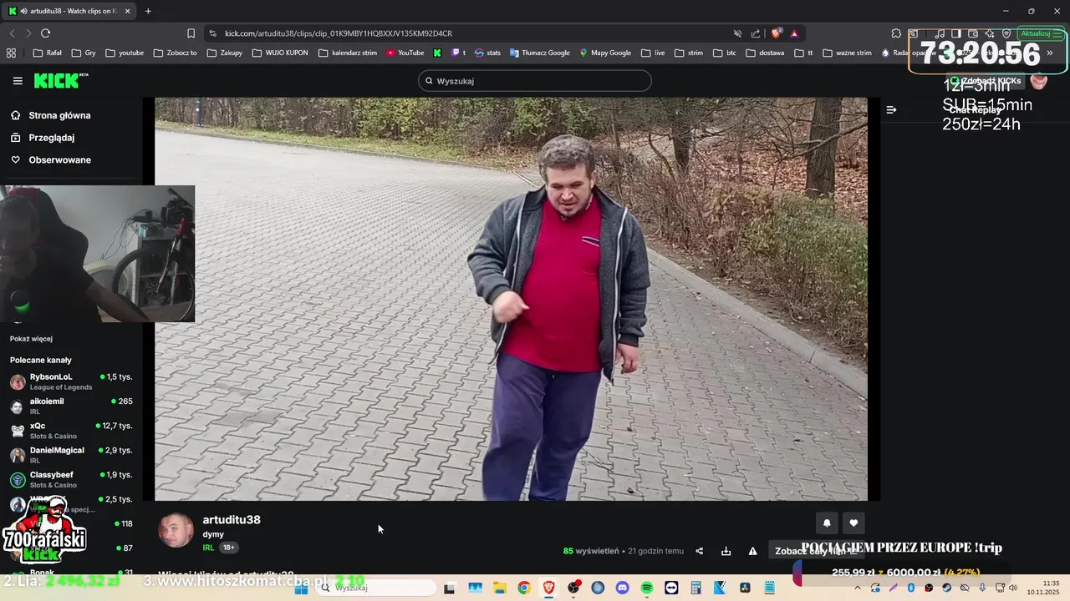Open Google Chrome from the taskbar
This screenshot has width=1070, height=601.
click(x=524, y=588)
